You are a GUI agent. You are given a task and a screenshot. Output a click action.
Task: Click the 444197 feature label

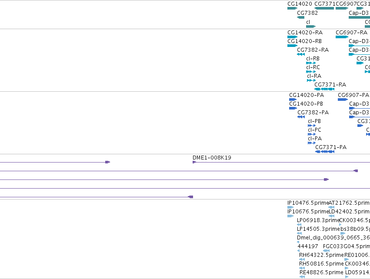tap(308, 246)
